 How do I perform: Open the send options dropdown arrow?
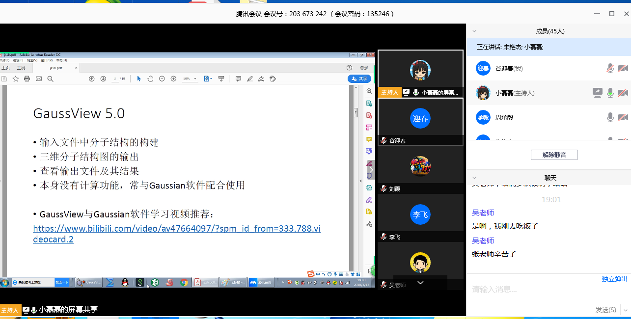tap(625, 310)
